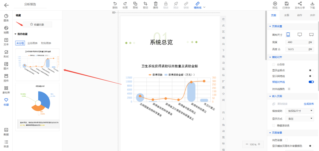Click the 撤销 undo icon
Image resolution: width=319 pixels, height=151 pixels.
[x=115, y=5]
